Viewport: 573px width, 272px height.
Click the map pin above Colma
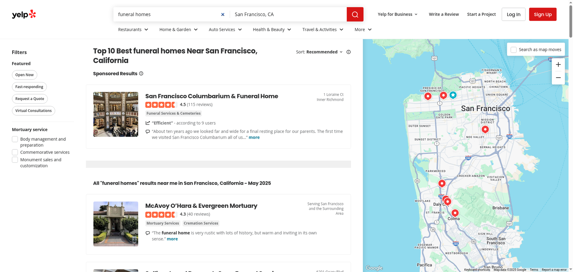click(455, 213)
